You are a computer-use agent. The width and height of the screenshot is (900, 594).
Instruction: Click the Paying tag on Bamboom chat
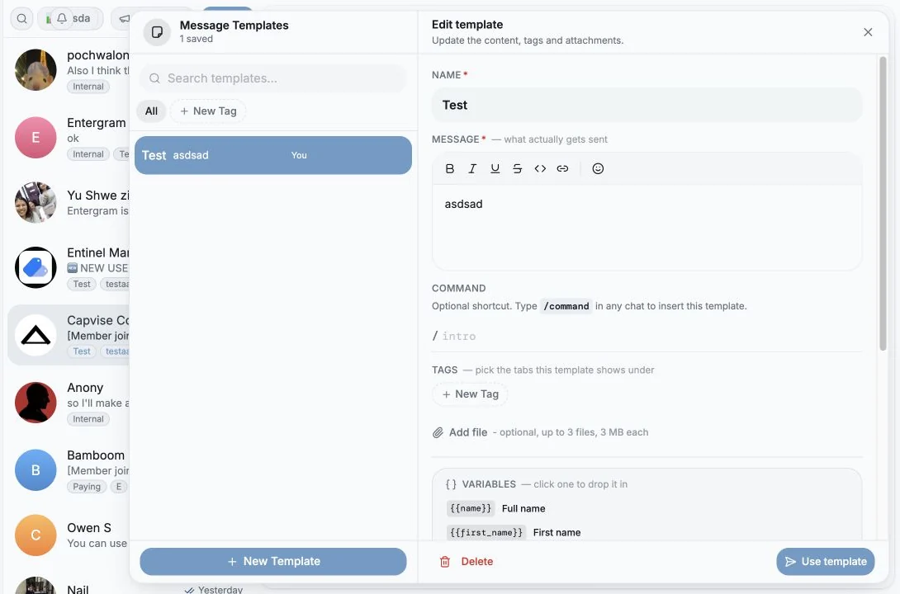87,487
